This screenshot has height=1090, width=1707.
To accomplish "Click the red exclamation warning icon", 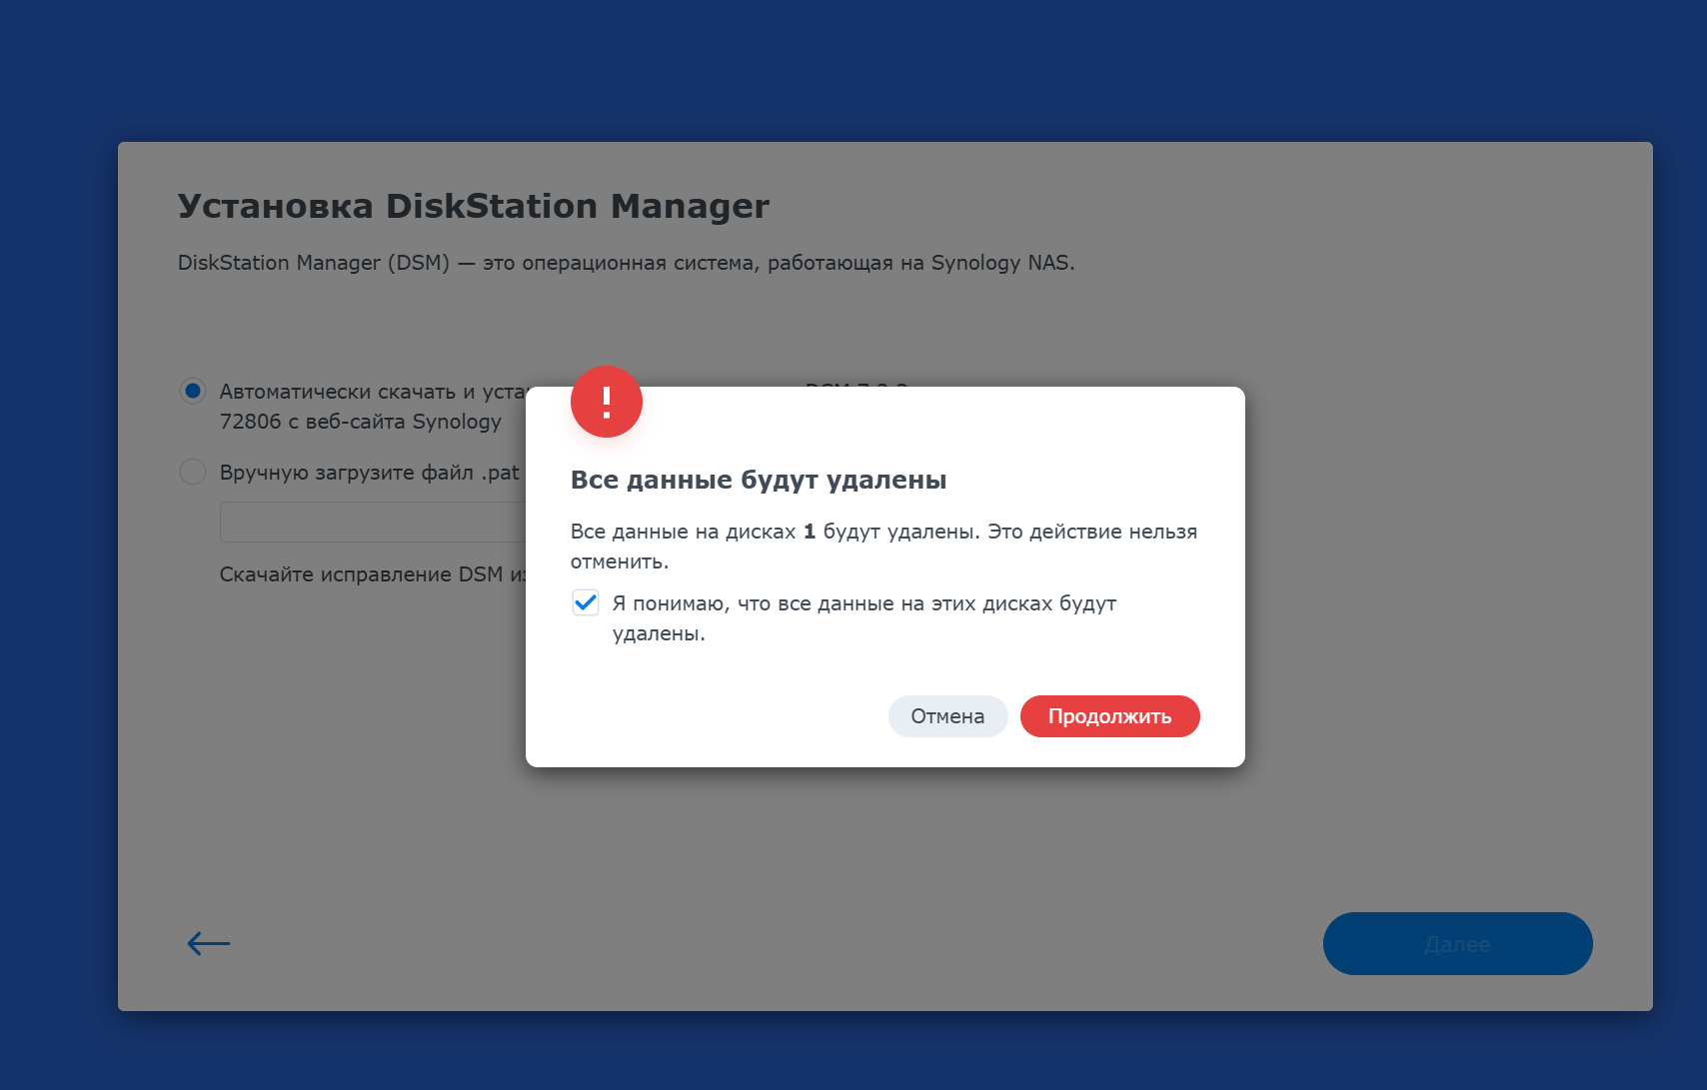I will (607, 402).
